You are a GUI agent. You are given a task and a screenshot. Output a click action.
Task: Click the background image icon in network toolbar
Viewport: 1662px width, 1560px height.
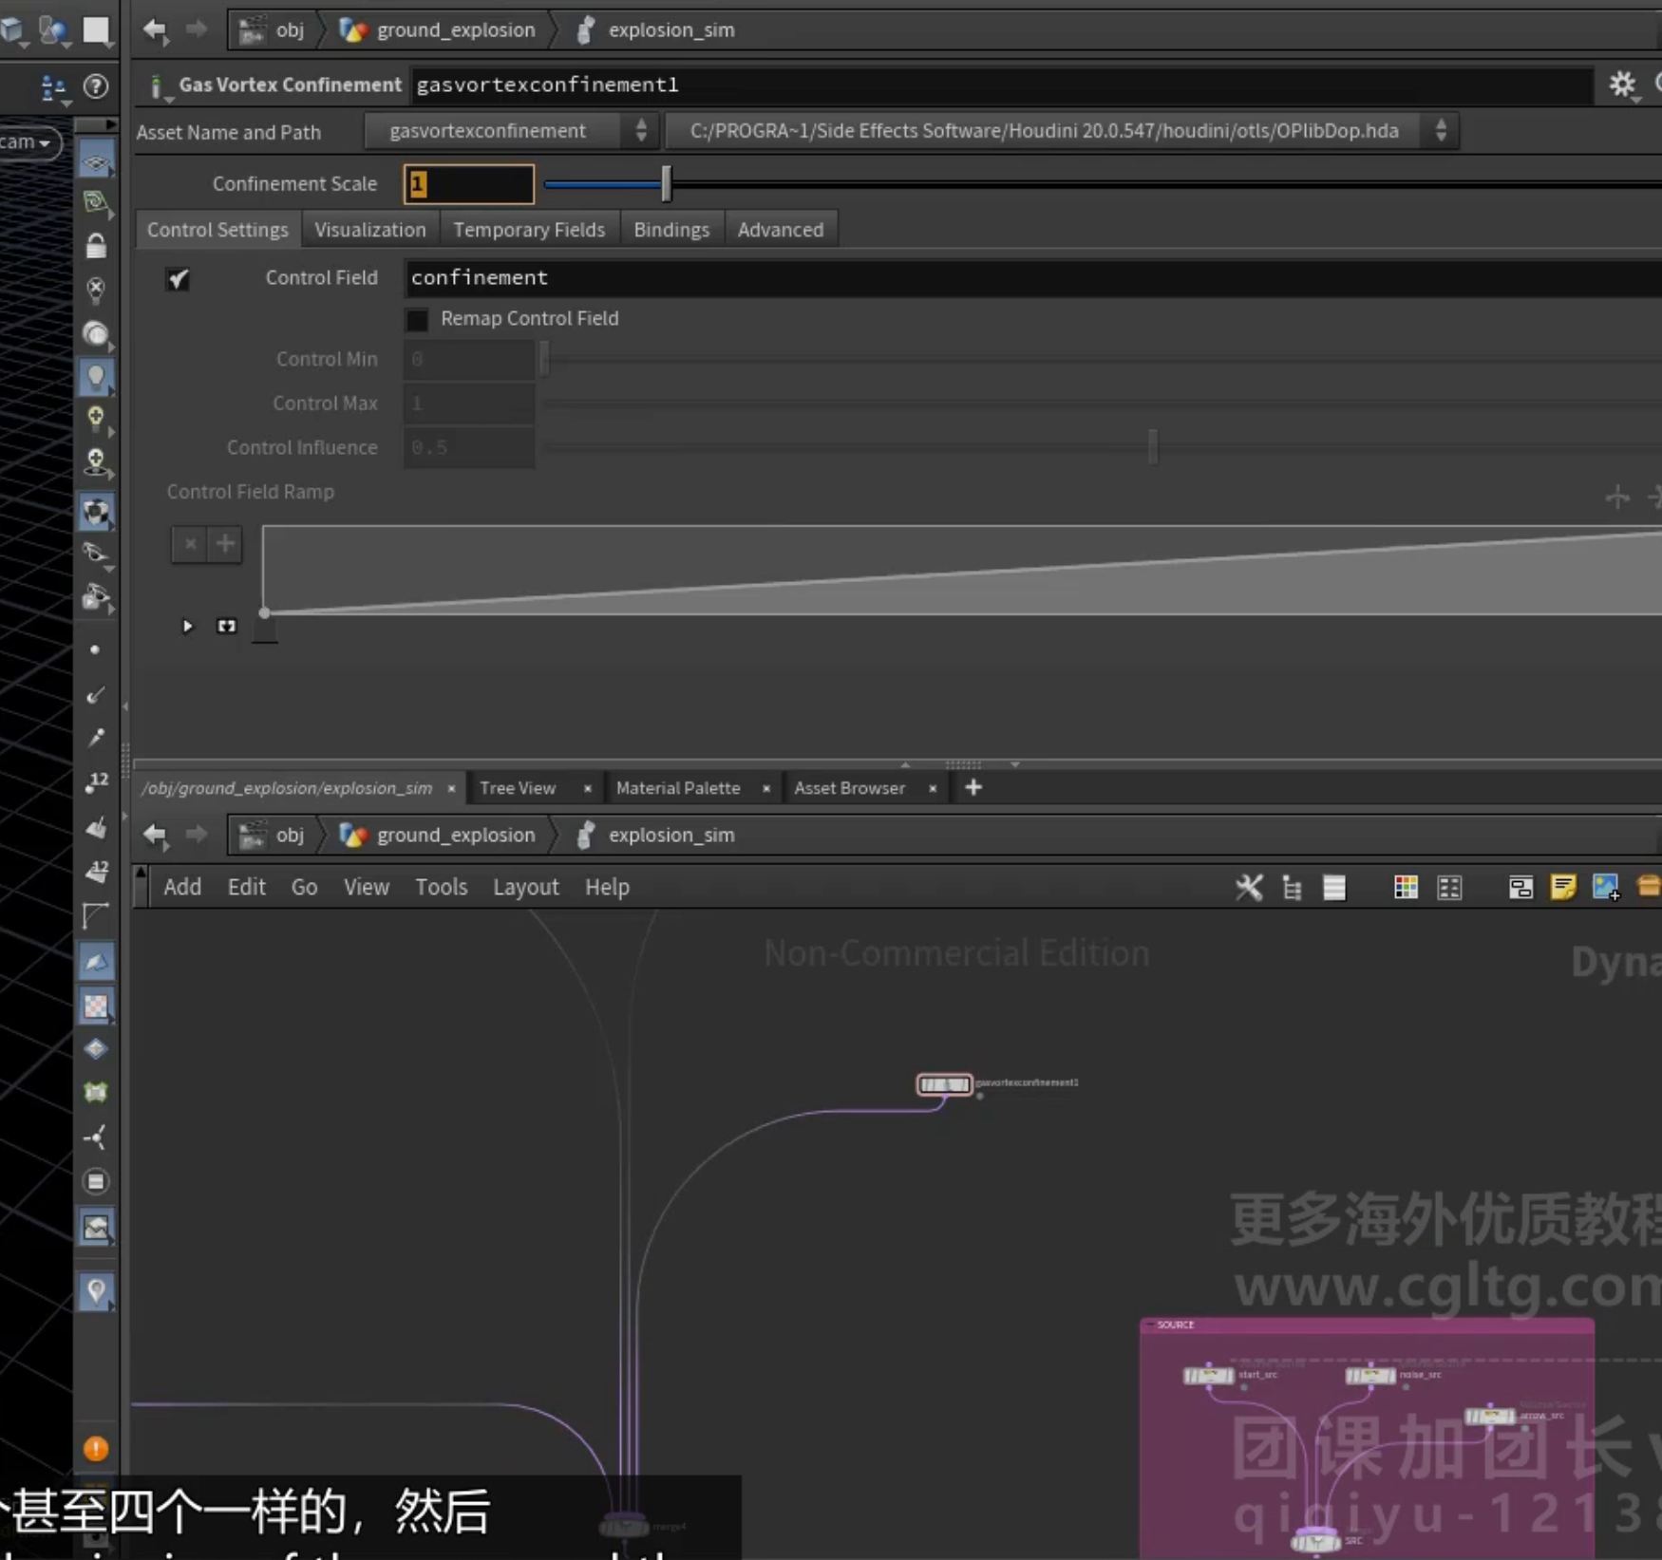point(1606,887)
